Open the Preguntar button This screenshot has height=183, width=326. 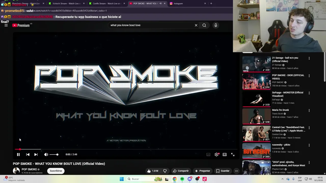point(202,171)
